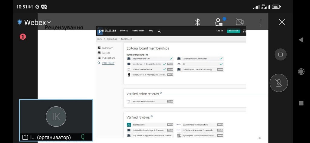Screen dimensions: 310x143
Task: Click the Summary grid icon
Action: point(99,48)
